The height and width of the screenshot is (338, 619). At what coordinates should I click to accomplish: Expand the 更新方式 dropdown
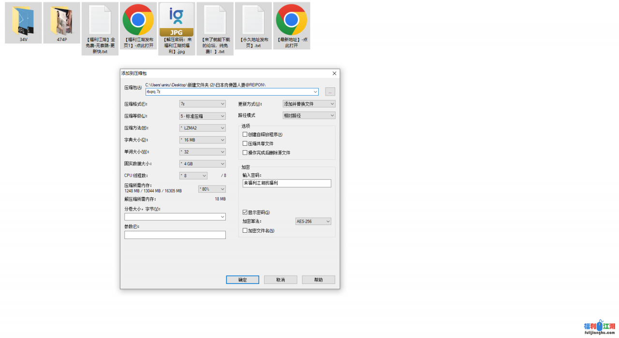(x=309, y=104)
